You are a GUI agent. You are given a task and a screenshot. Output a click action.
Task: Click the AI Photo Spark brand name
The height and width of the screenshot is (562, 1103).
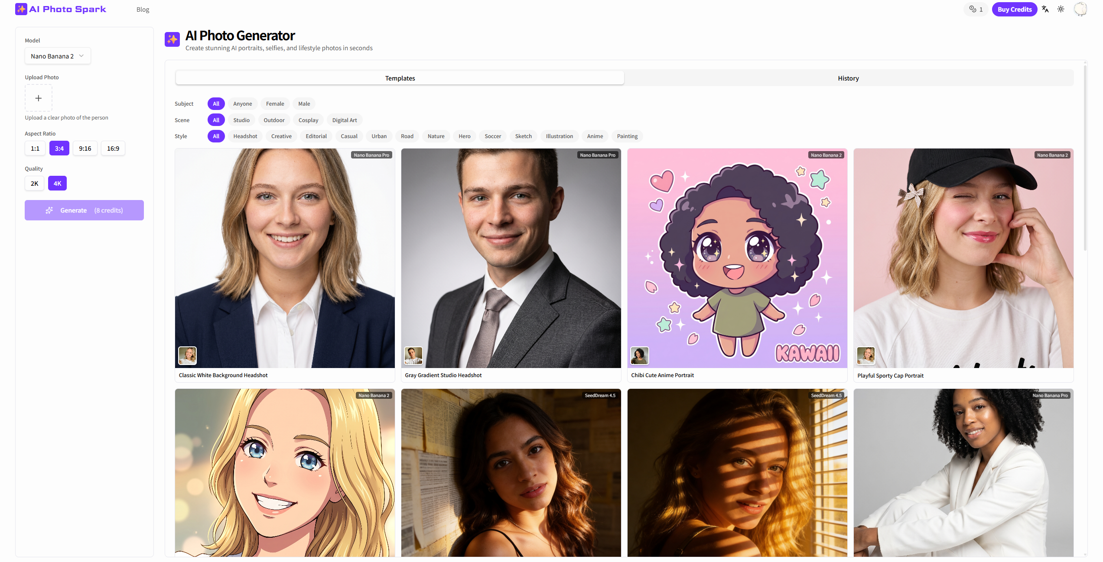click(x=68, y=9)
